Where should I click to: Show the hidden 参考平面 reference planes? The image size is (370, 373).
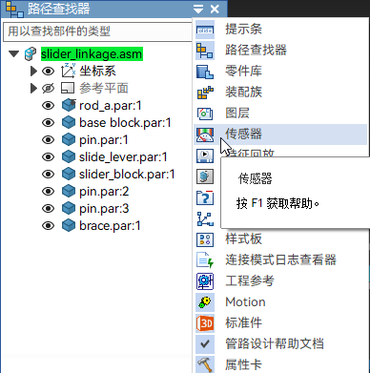tap(48, 88)
